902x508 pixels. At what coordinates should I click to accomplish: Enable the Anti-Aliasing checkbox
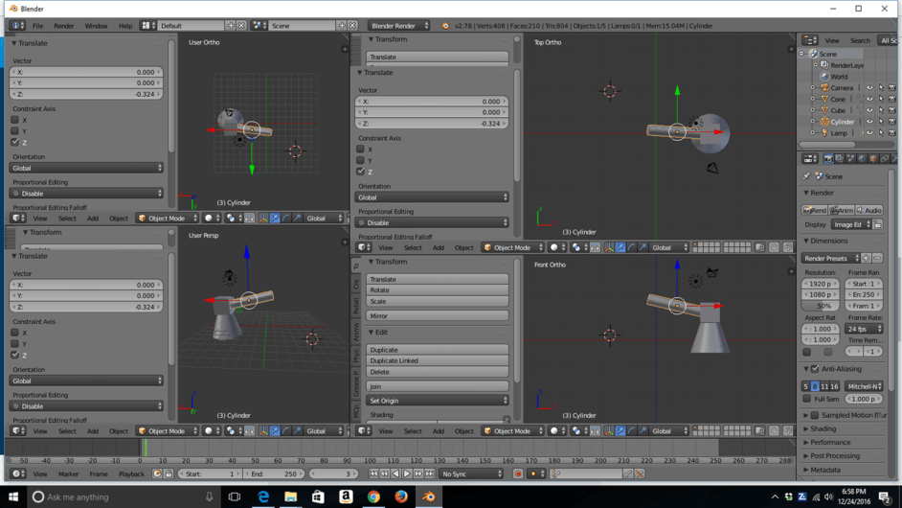(x=815, y=369)
